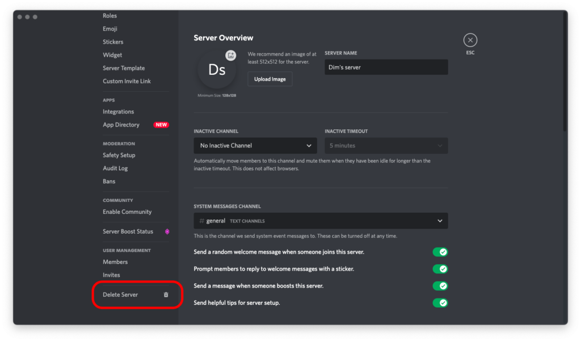Click the Ds server avatar

217,70
